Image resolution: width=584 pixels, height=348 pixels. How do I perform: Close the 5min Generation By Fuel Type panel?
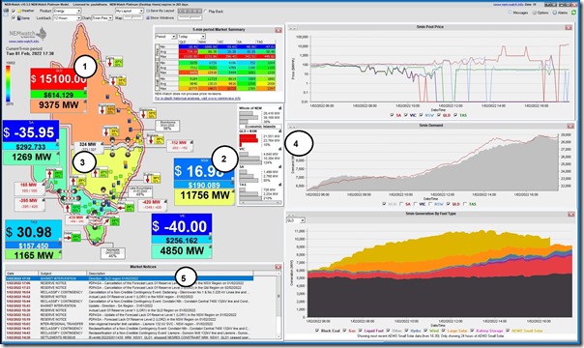[x=571, y=215]
